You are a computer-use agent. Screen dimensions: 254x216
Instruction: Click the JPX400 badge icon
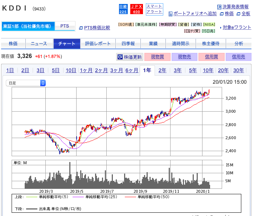click(x=136, y=9)
